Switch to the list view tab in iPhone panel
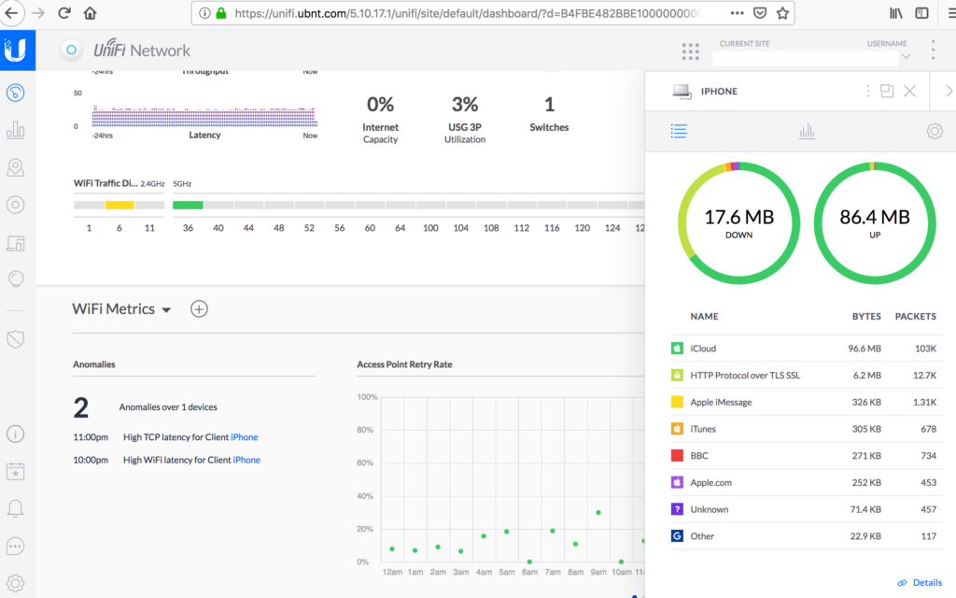This screenshot has width=956, height=598. [x=679, y=131]
